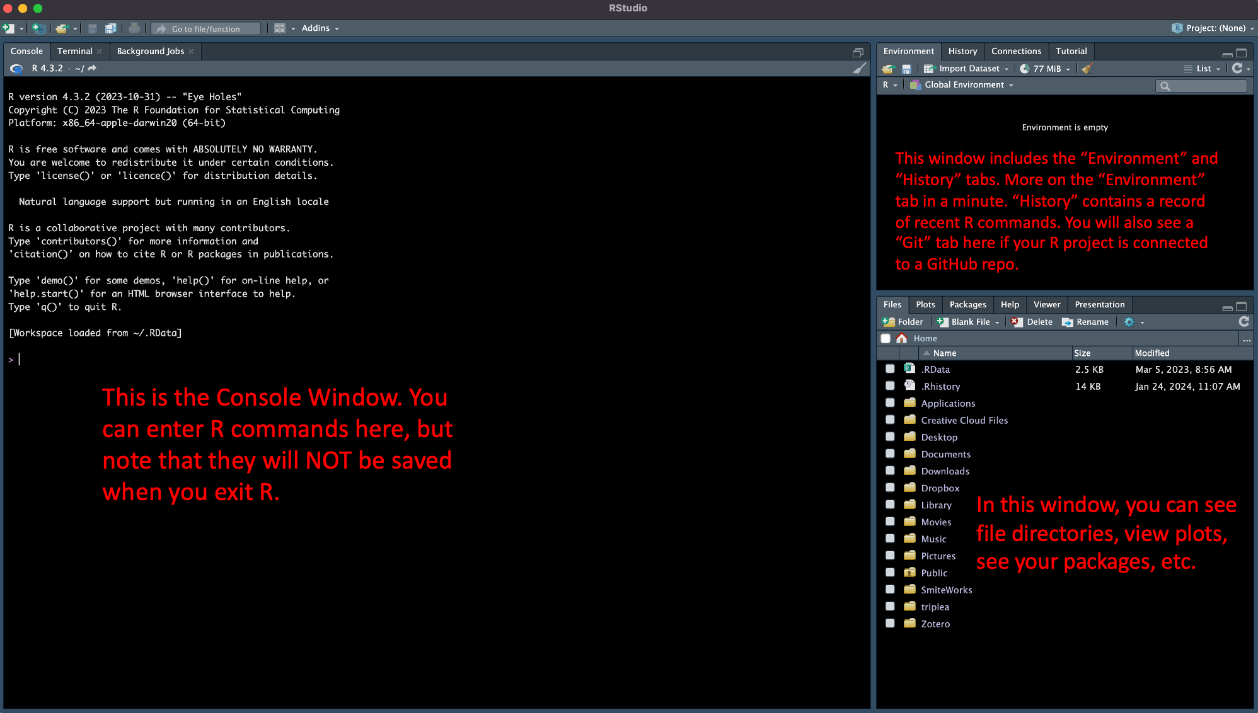Select the Downloads folder checkbox
The image size is (1258, 713).
(890, 471)
